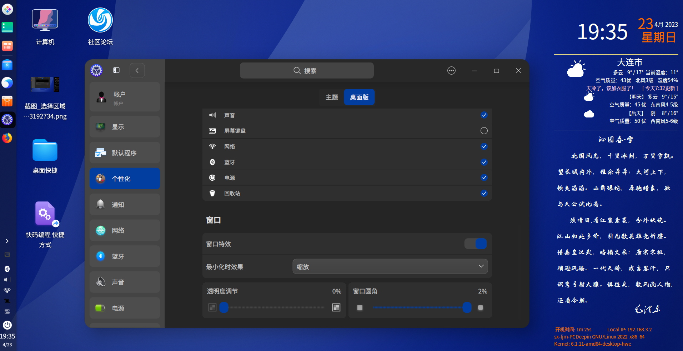The height and width of the screenshot is (351, 683).
Task: Enable the 屏幕键盘 desktop icon checkbox
Action: [484, 131]
